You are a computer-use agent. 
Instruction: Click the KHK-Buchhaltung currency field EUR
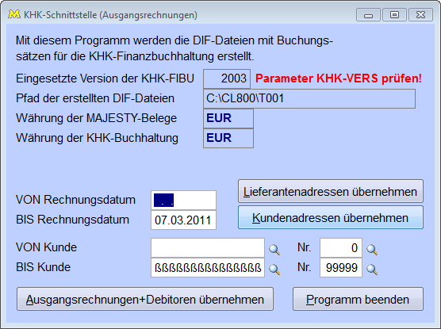click(228, 138)
